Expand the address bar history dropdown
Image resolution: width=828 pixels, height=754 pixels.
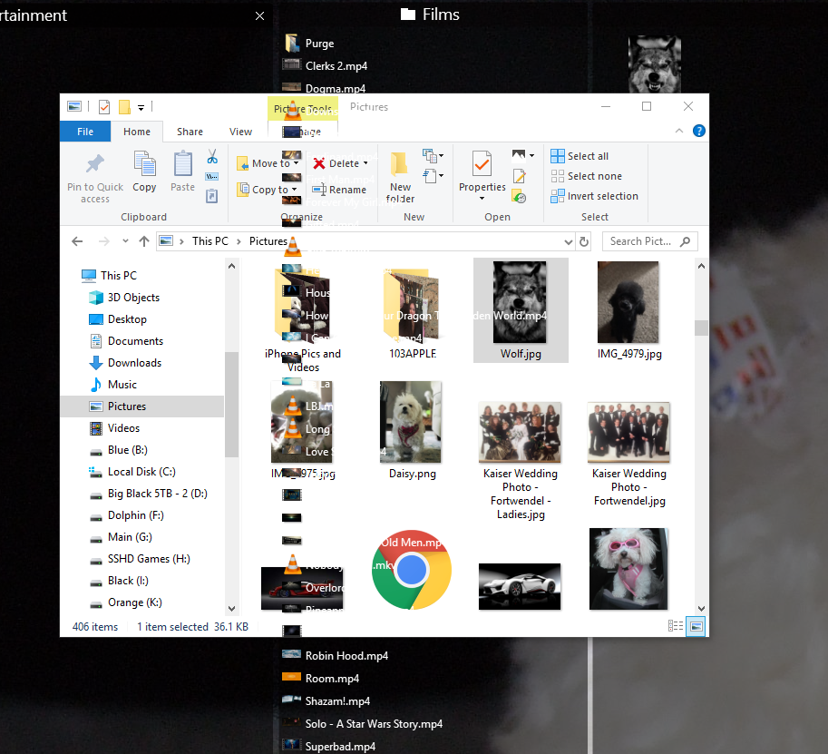(569, 242)
